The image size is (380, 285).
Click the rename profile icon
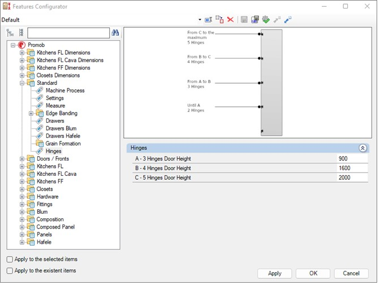tap(209, 20)
